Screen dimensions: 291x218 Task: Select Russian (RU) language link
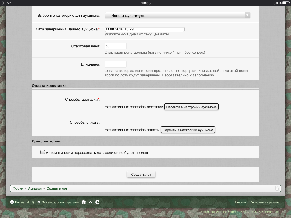coord(24,202)
